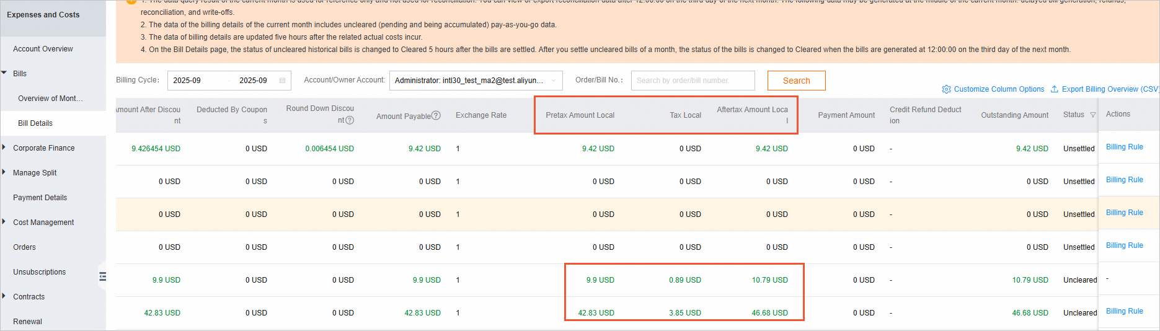Image resolution: width=1160 pixels, height=331 pixels.
Task: Select the 3.85 USD tax cell
Action: pos(684,313)
